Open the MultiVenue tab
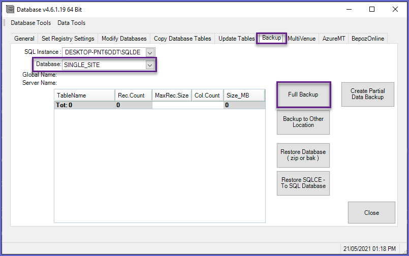The height and width of the screenshot is (256, 409). pyautogui.click(x=301, y=39)
